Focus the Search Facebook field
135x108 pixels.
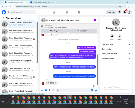point(22,12)
